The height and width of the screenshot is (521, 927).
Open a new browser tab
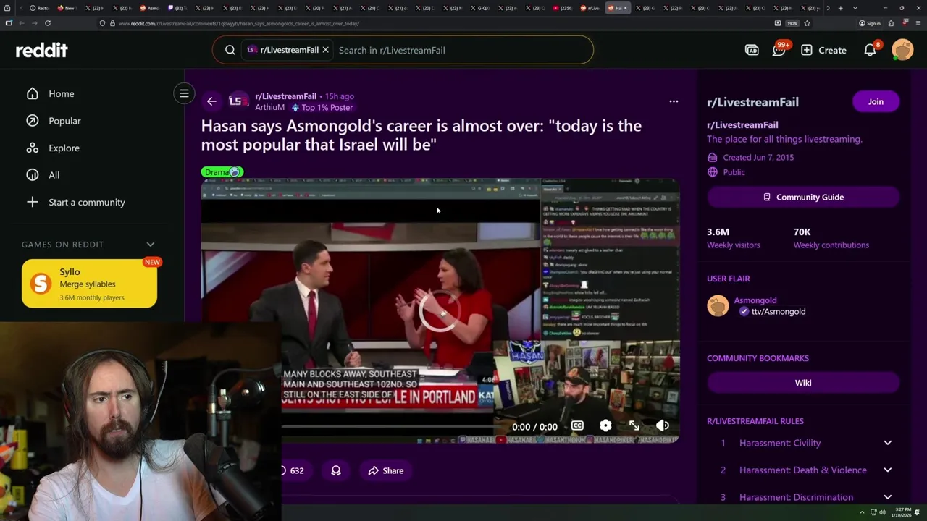tap(840, 8)
